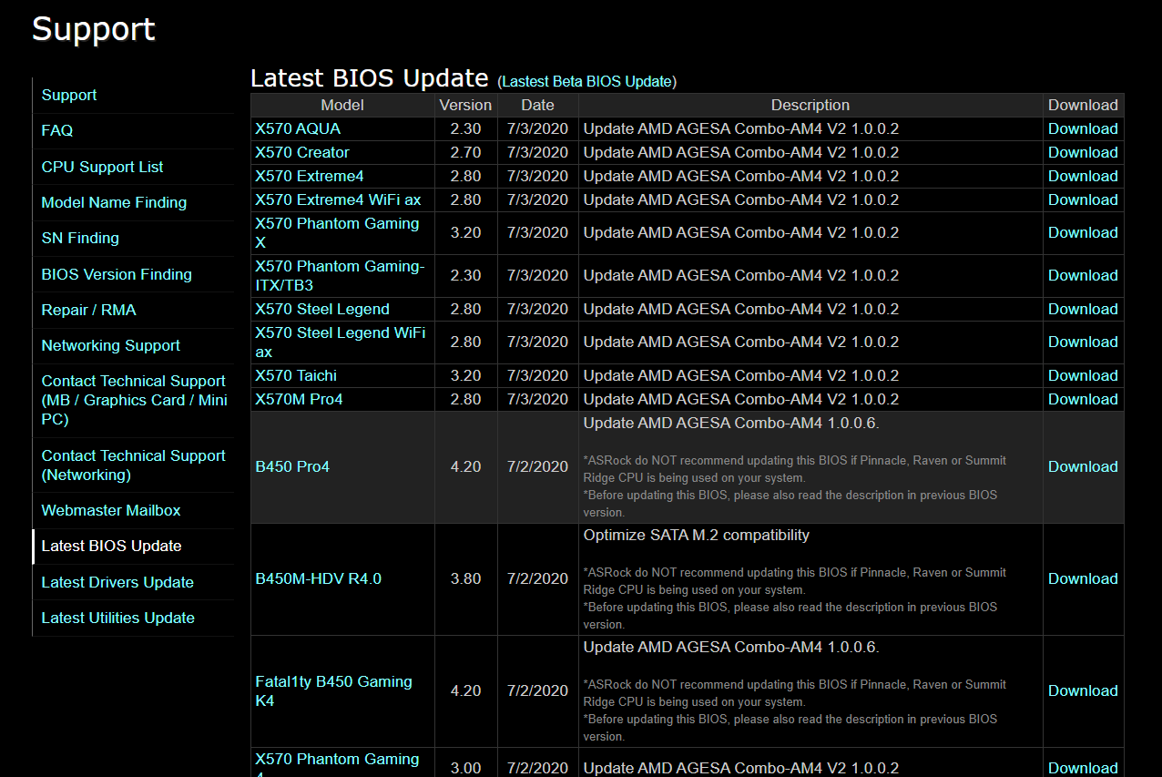
Task: Download BIOS for B450 Pro4
Action: coord(1083,466)
